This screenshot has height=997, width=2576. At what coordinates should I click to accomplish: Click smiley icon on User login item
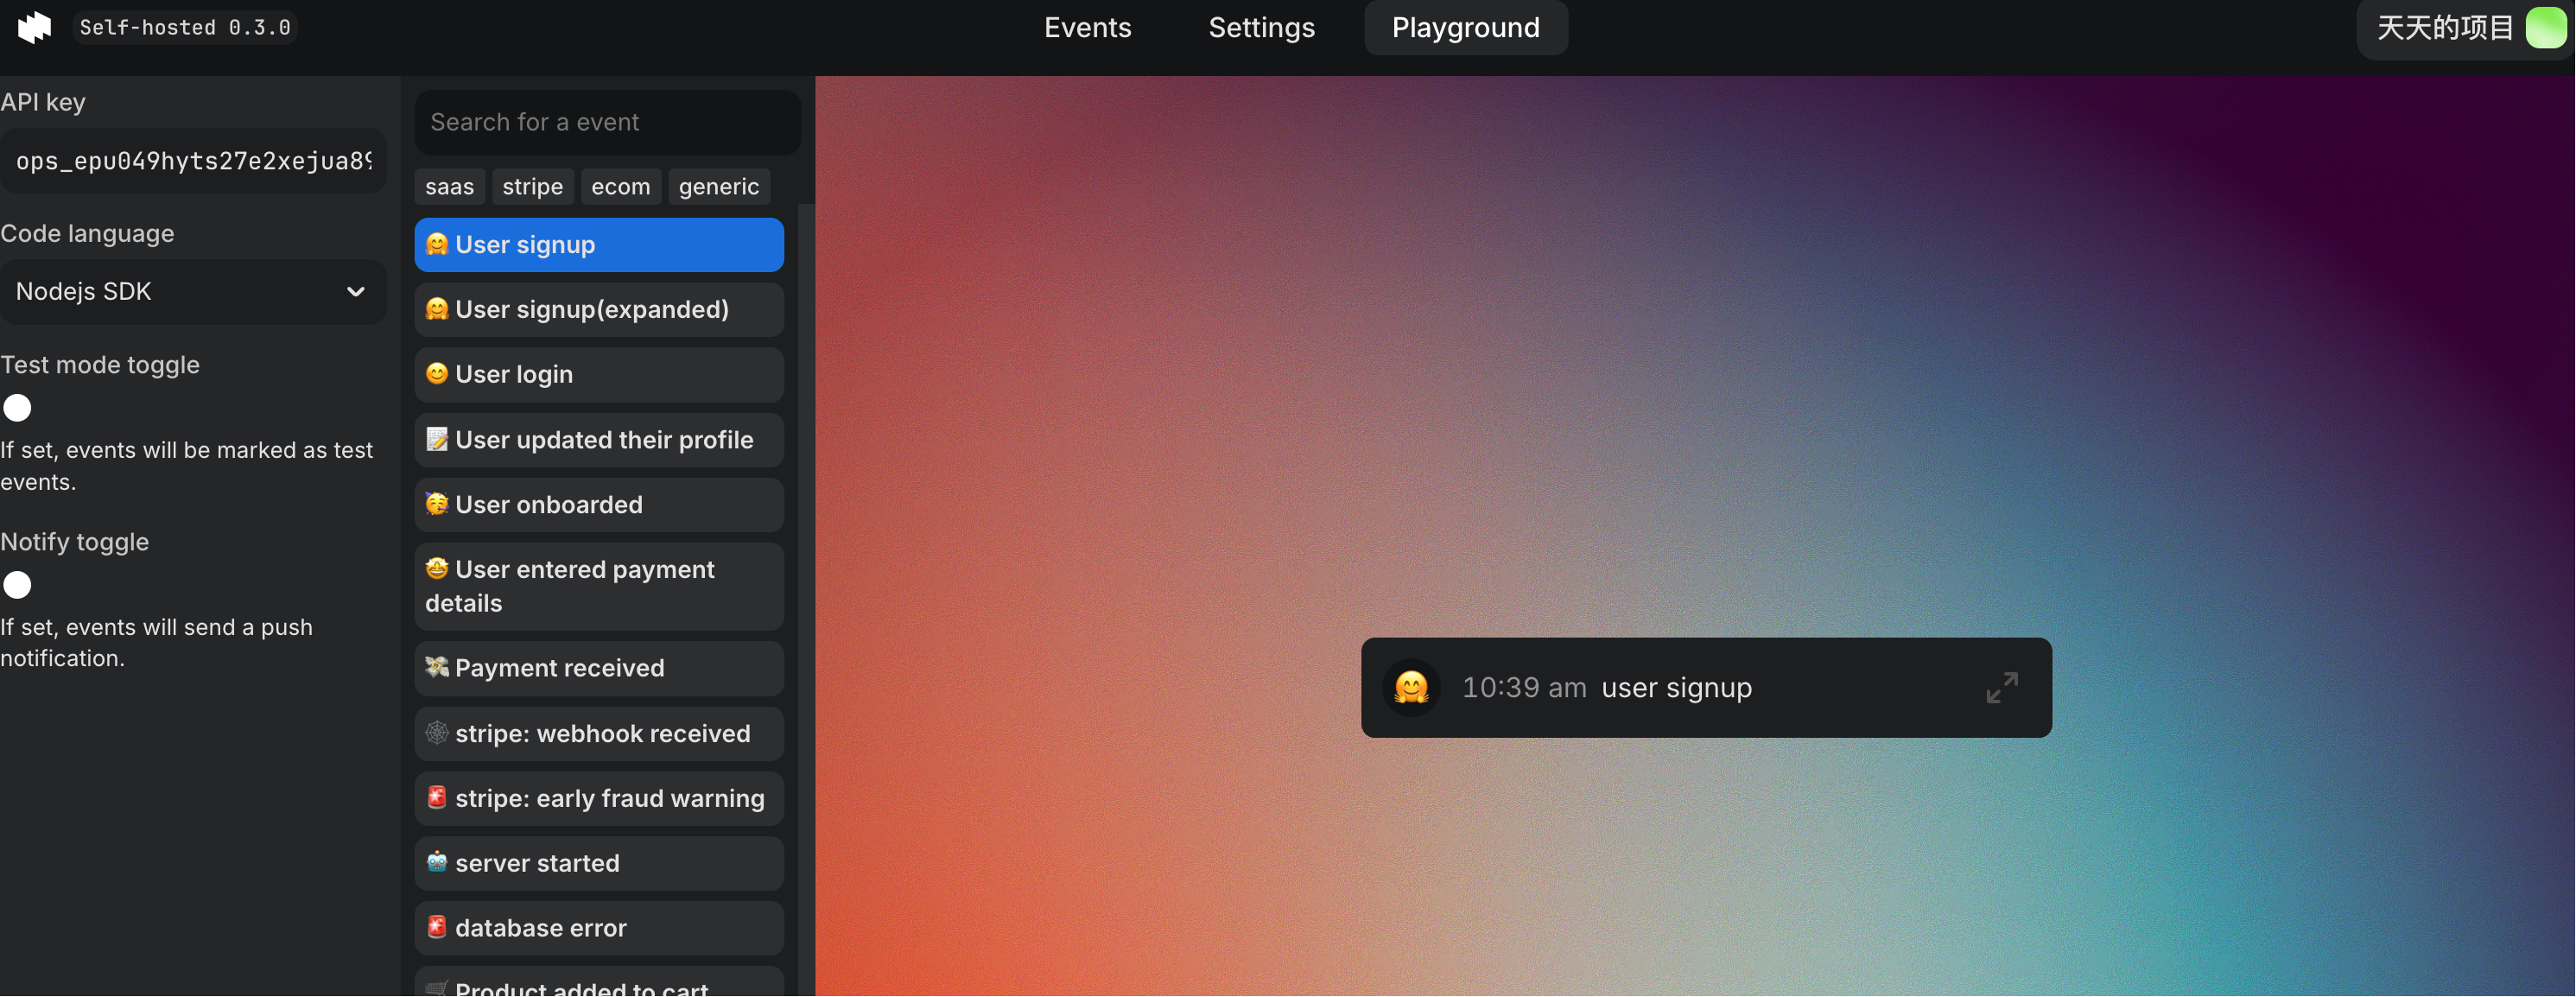437,374
